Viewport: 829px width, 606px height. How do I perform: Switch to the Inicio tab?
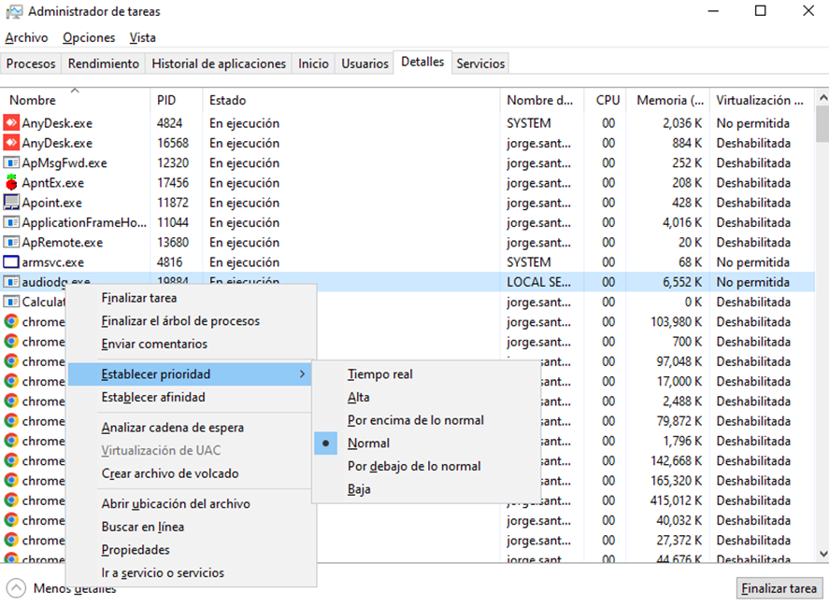pos(313,63)
